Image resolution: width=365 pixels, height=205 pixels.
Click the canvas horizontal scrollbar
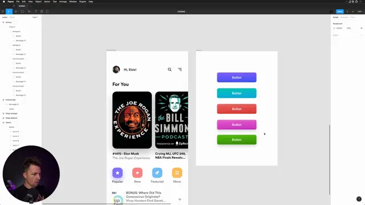pos(107,204)
